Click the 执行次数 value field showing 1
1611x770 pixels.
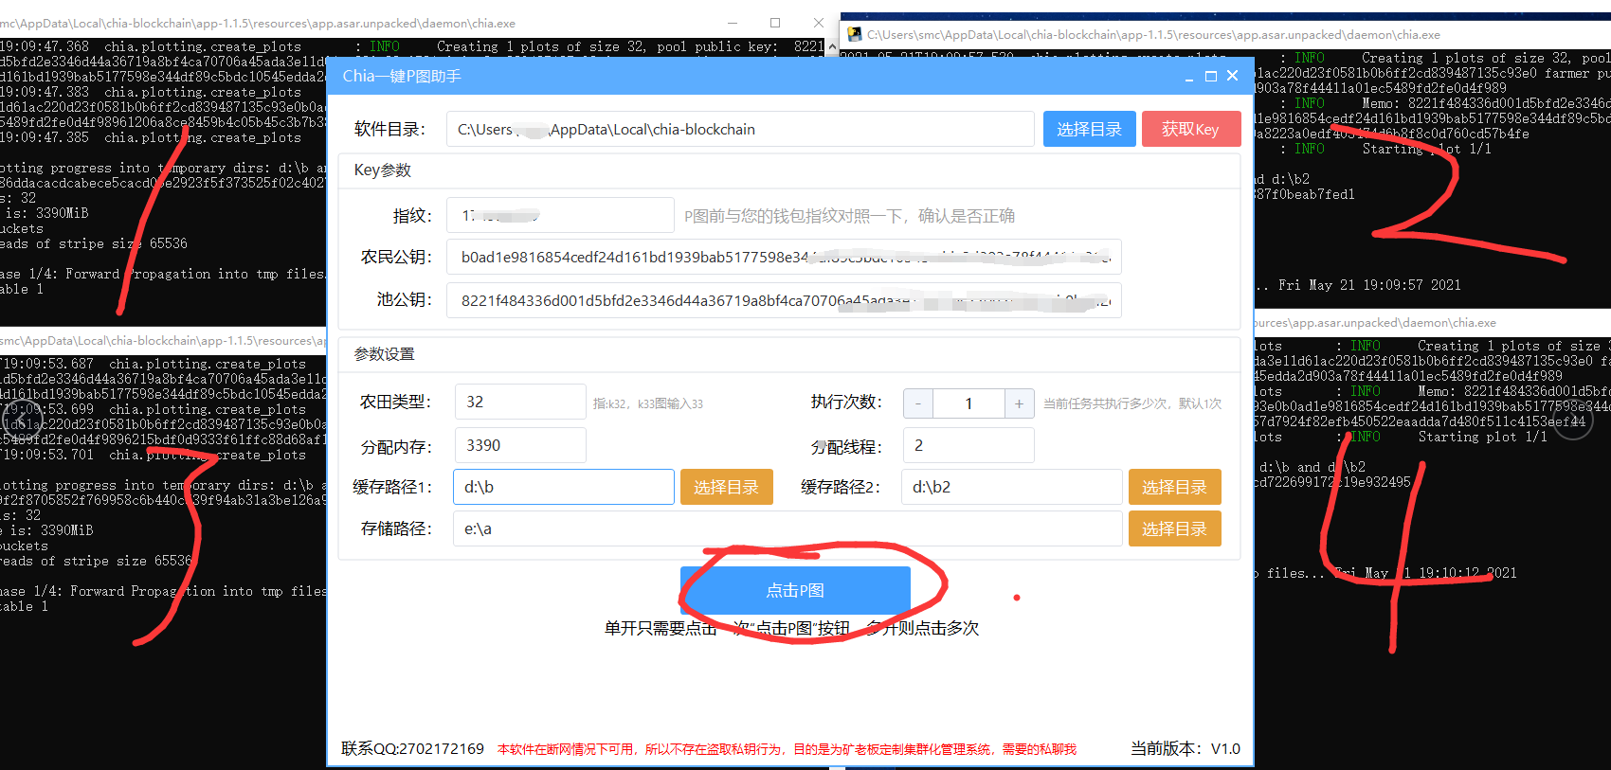tap(968, 403)
